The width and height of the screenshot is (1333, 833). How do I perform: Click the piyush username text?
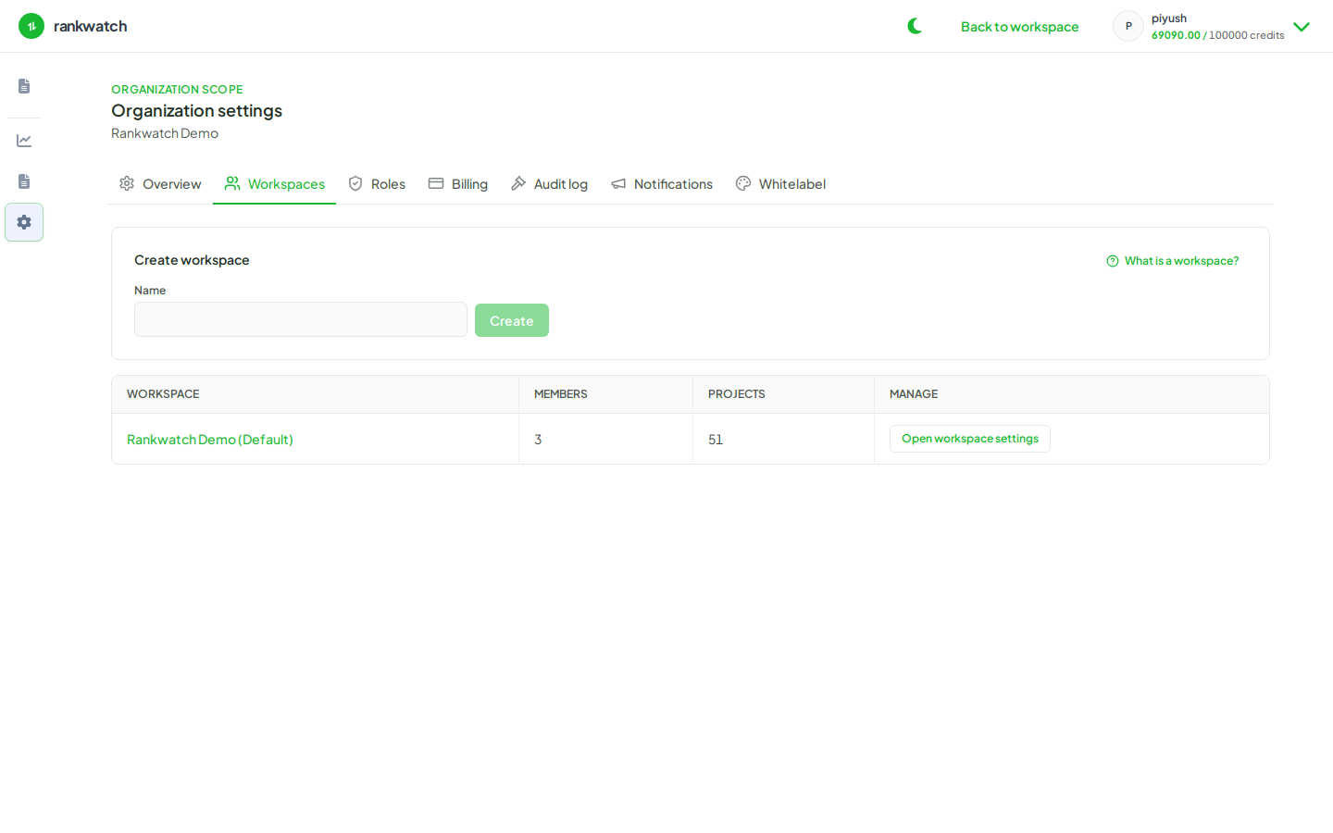(x=1169, y=19)
